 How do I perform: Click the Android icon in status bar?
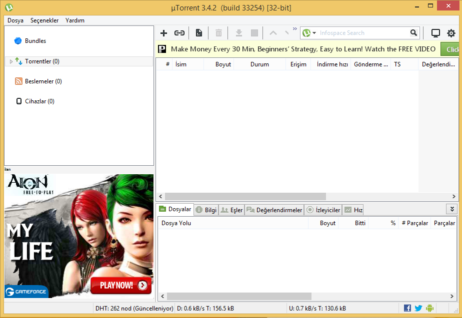[x=429, y=308]
